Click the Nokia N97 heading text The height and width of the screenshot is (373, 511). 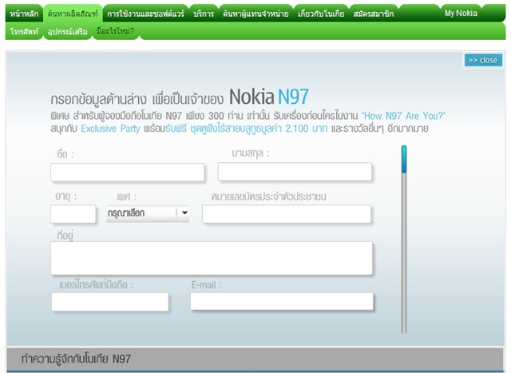click(269, 97)
